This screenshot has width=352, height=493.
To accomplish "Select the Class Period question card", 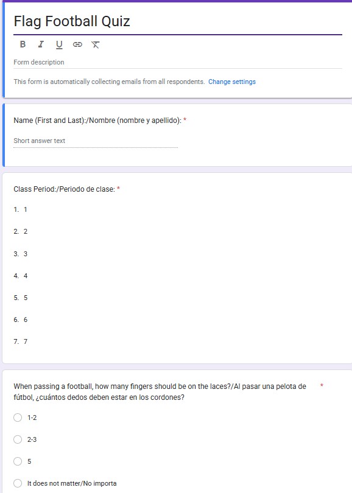I will point(176,262).
